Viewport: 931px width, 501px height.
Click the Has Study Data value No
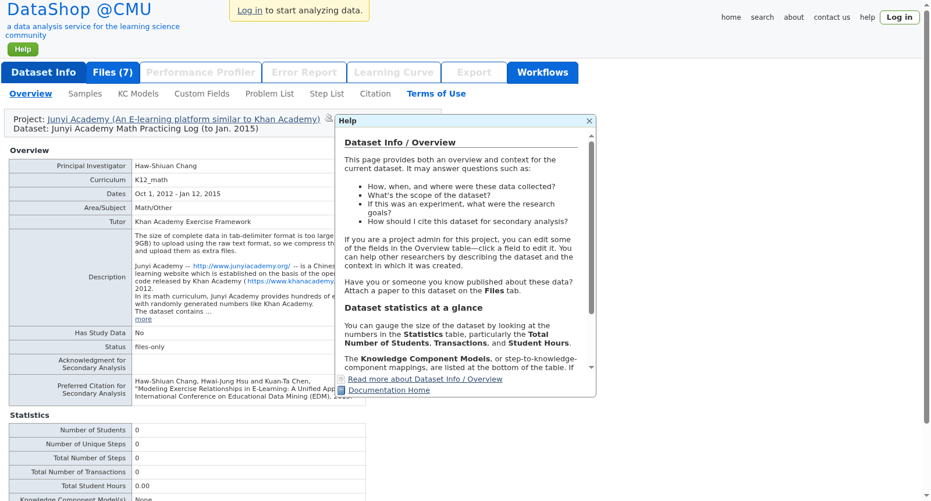pos(140,333)
